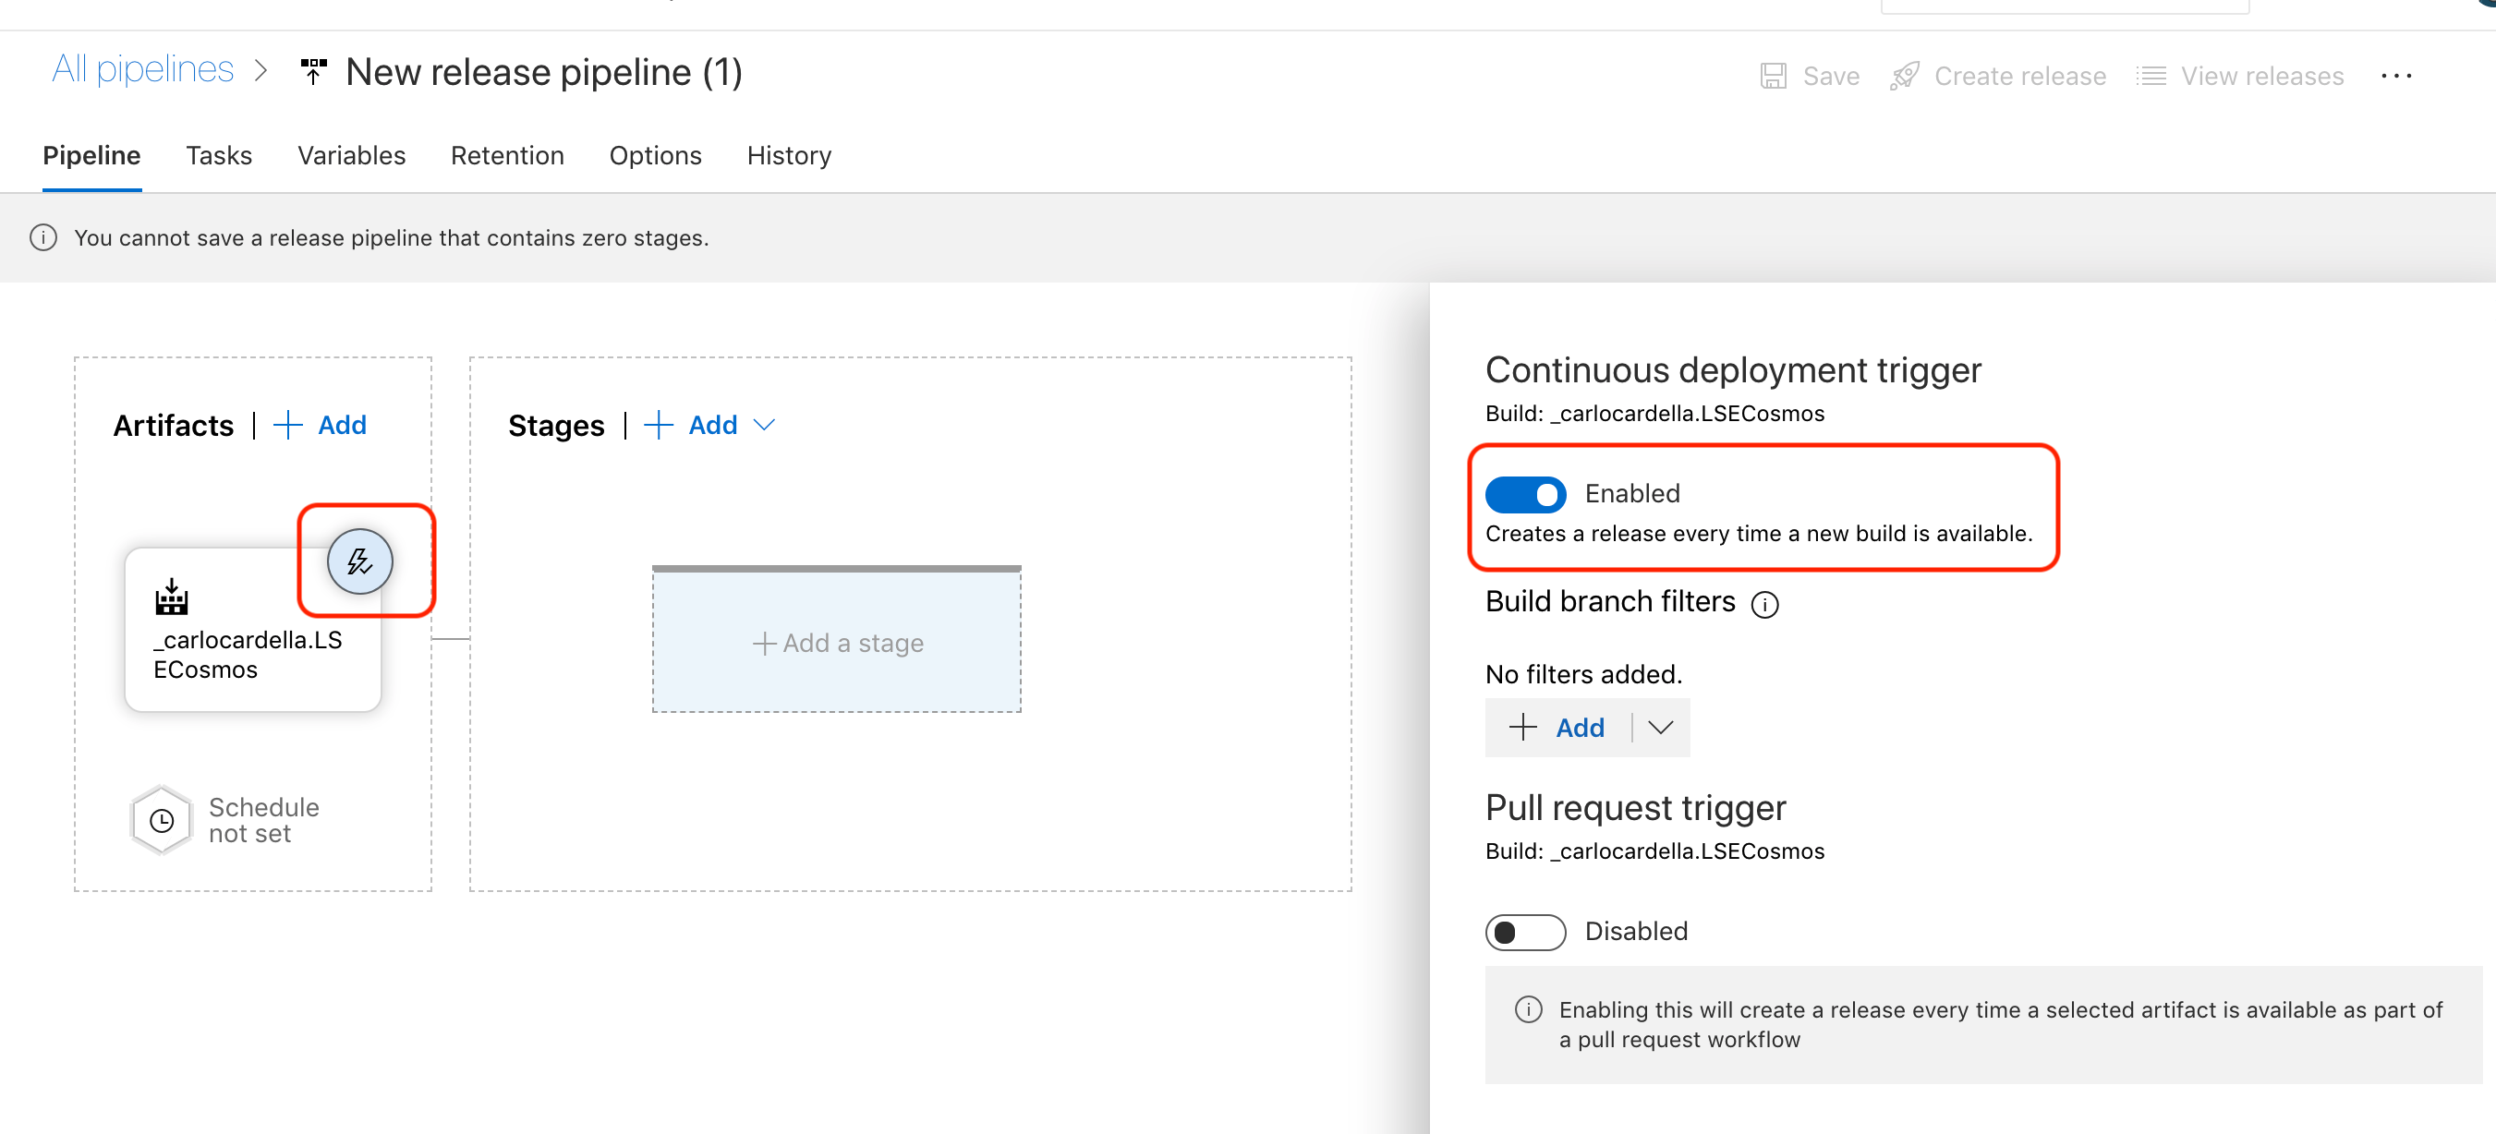Click the Continuous deployment trigger heading

1734,370
